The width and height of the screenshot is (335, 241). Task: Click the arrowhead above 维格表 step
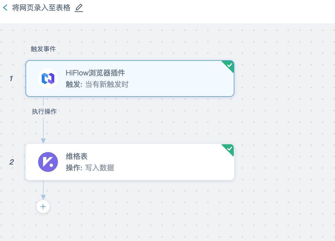pyautogui.click(x=43, y=141)
